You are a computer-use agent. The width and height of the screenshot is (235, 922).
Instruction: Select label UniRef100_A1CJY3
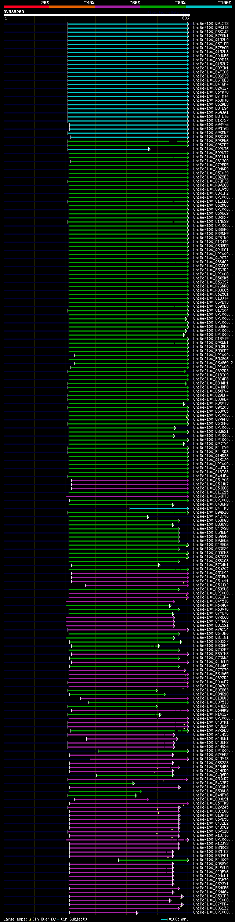click(x=211, y=844)
